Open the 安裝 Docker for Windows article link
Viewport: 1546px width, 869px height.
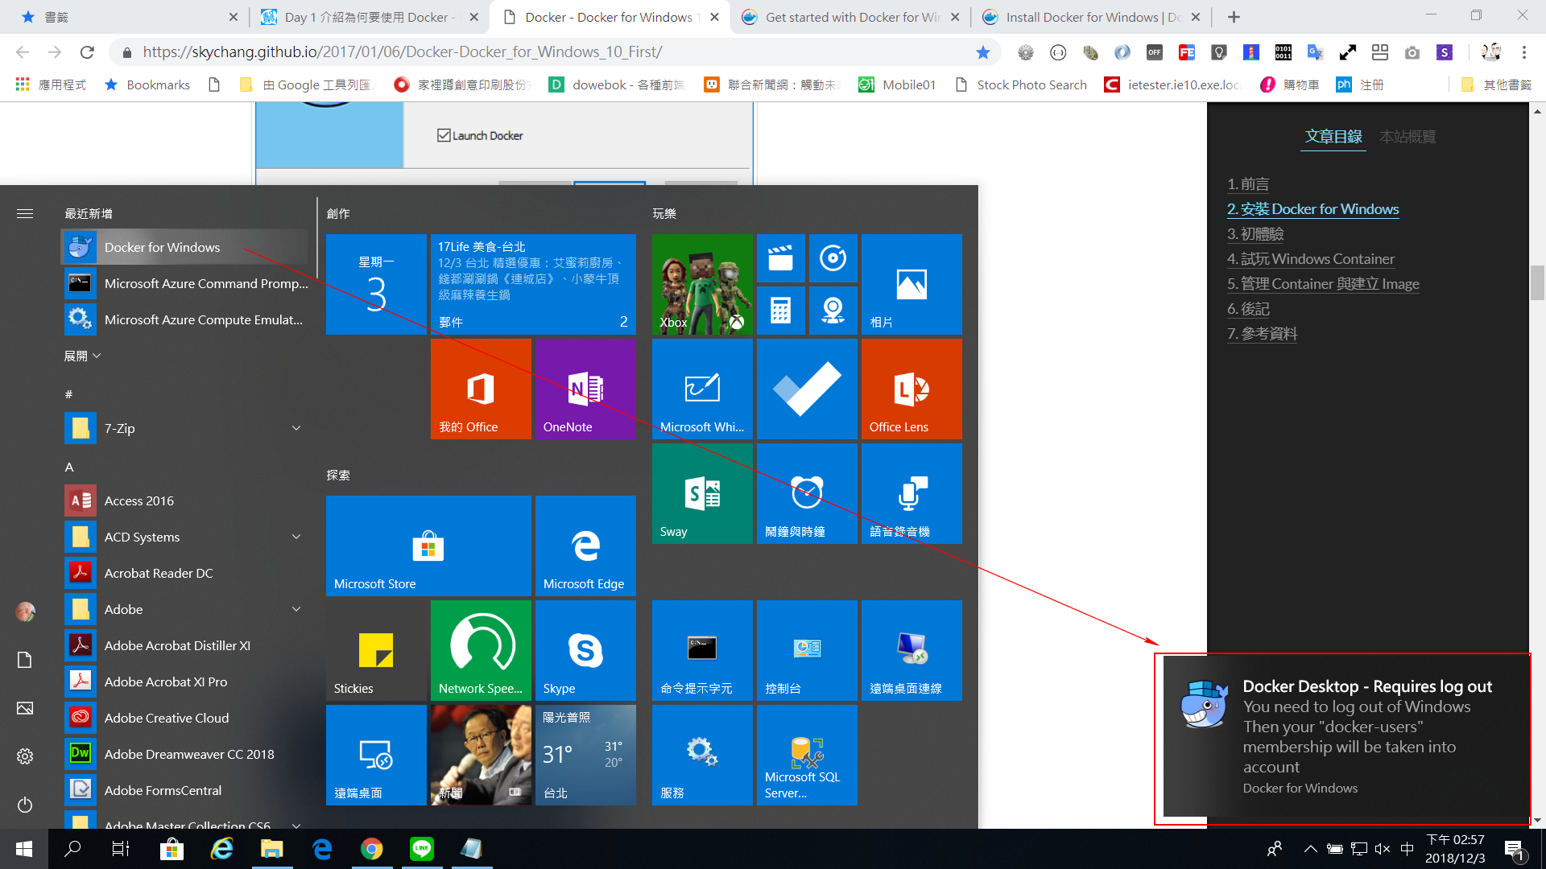1313,208
